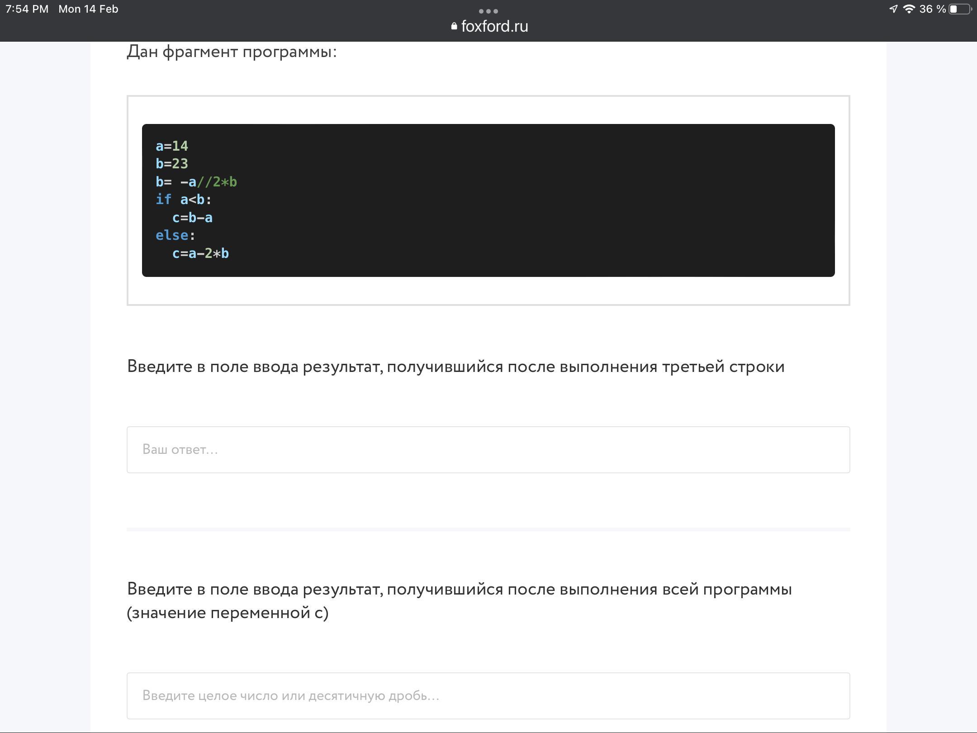The width and height of the screenshot is (977, 733).
Task: Tap the battery icon in status bar
Action: (x=959, y=9)
